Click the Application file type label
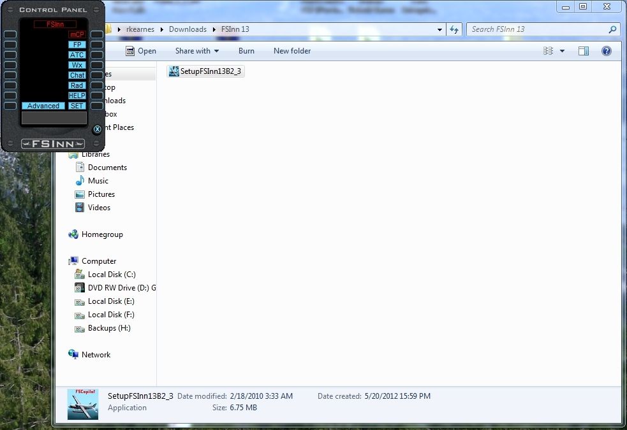Screen dimensions: 627x430 pos(127,408)
